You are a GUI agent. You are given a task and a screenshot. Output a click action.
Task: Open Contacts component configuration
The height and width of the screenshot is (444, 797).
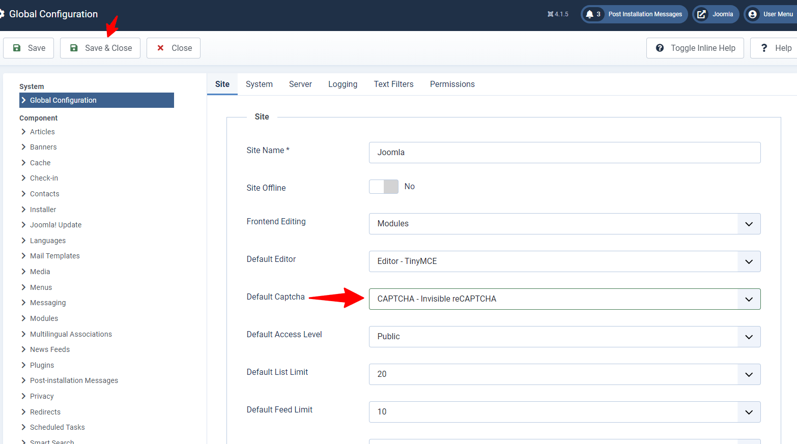(x=44, y=194)
